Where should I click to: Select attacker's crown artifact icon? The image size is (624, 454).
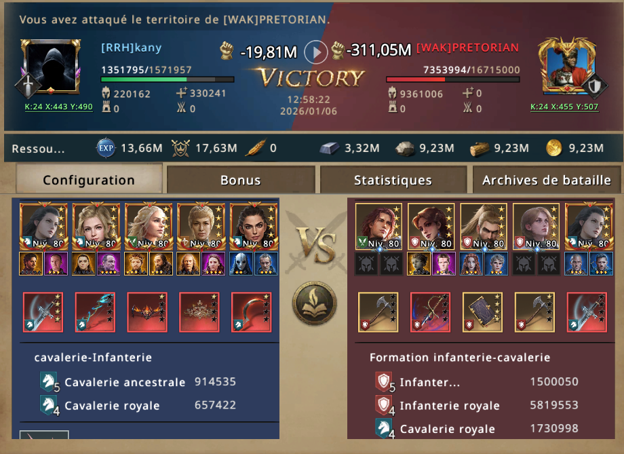[x=199, y=312]
